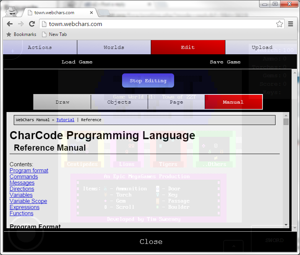Bookmark page with the star icon
300x255 pixels.
(x=280, y=24)
